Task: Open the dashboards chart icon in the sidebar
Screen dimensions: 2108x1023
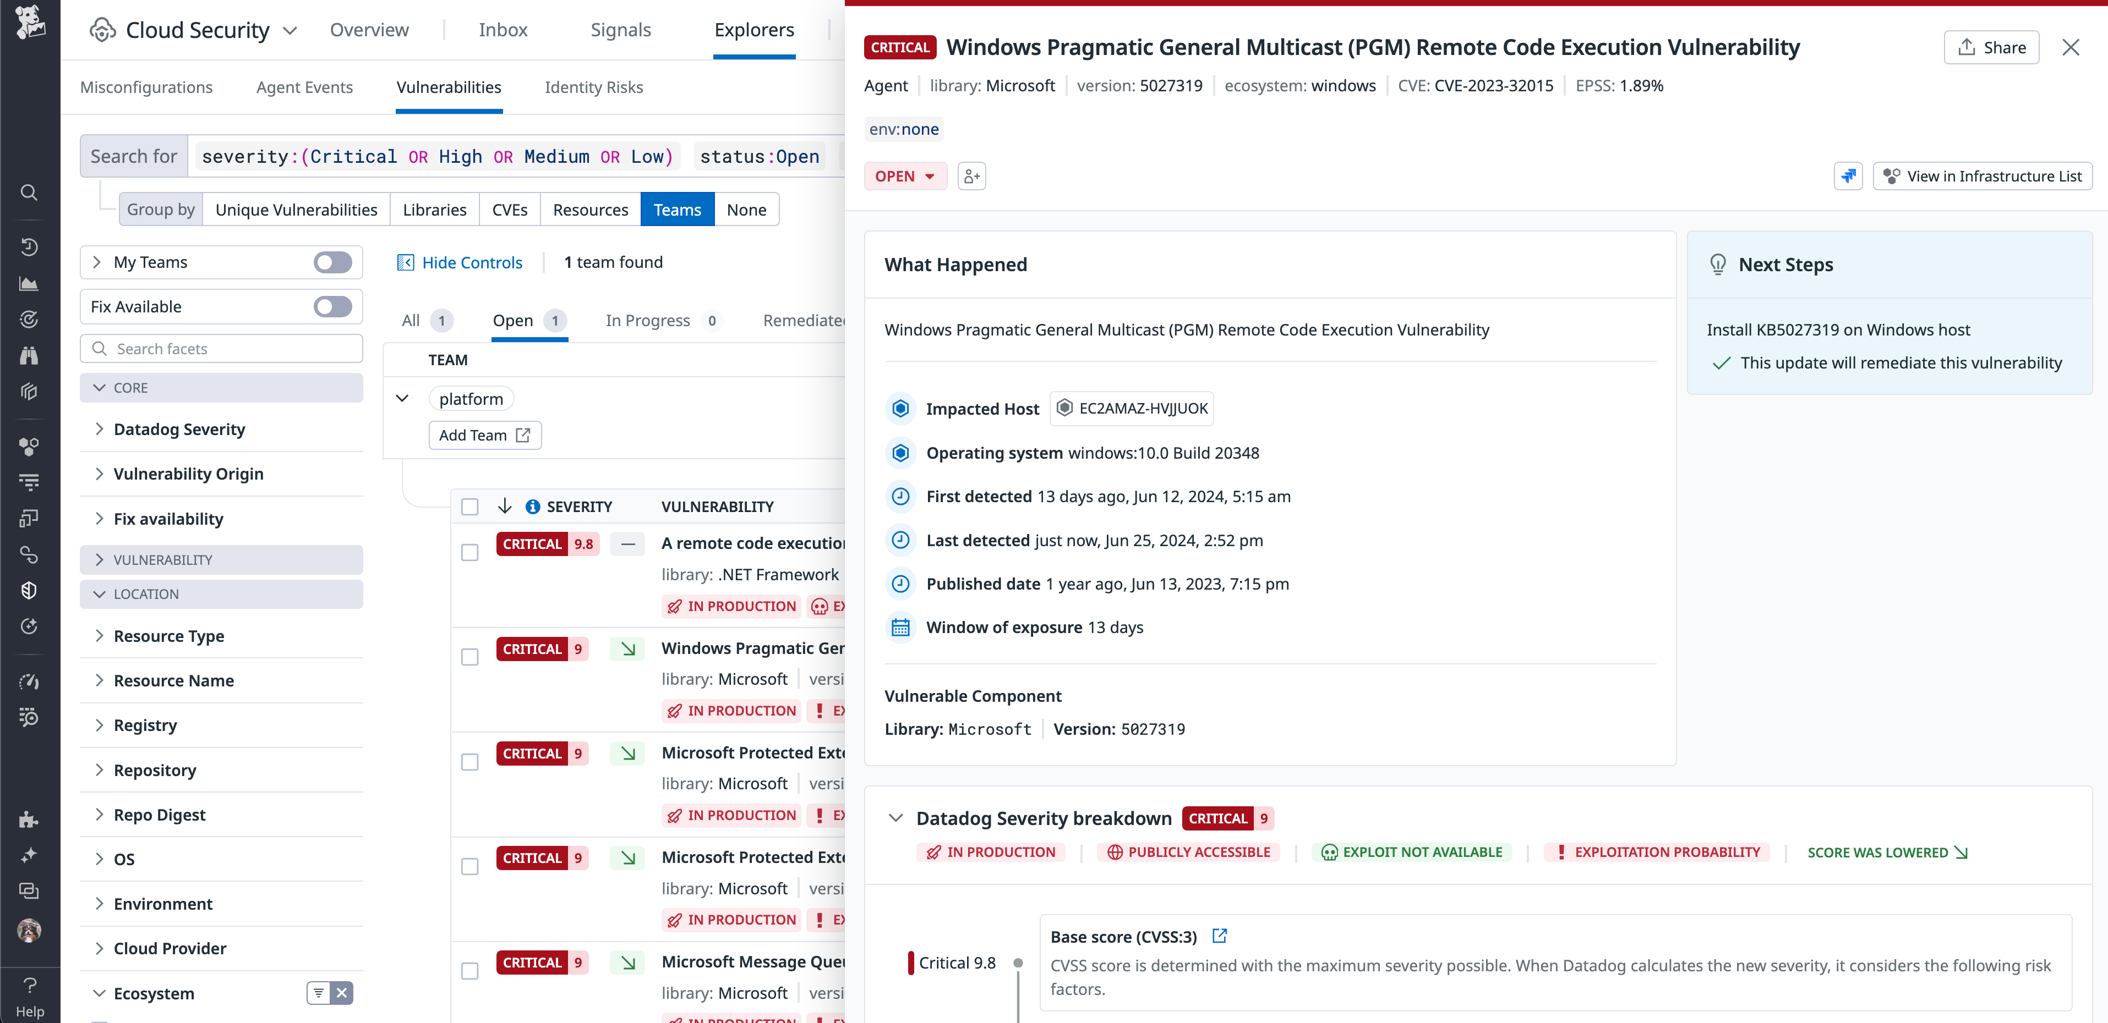Action: click(30, 284)
